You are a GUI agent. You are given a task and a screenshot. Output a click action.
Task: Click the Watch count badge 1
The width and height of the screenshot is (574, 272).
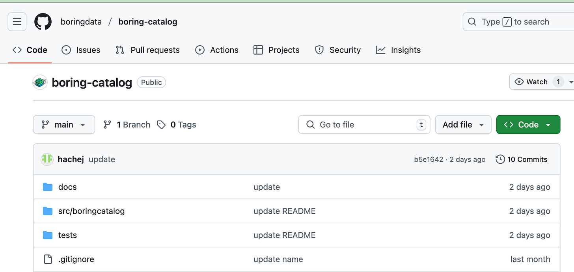558,82
